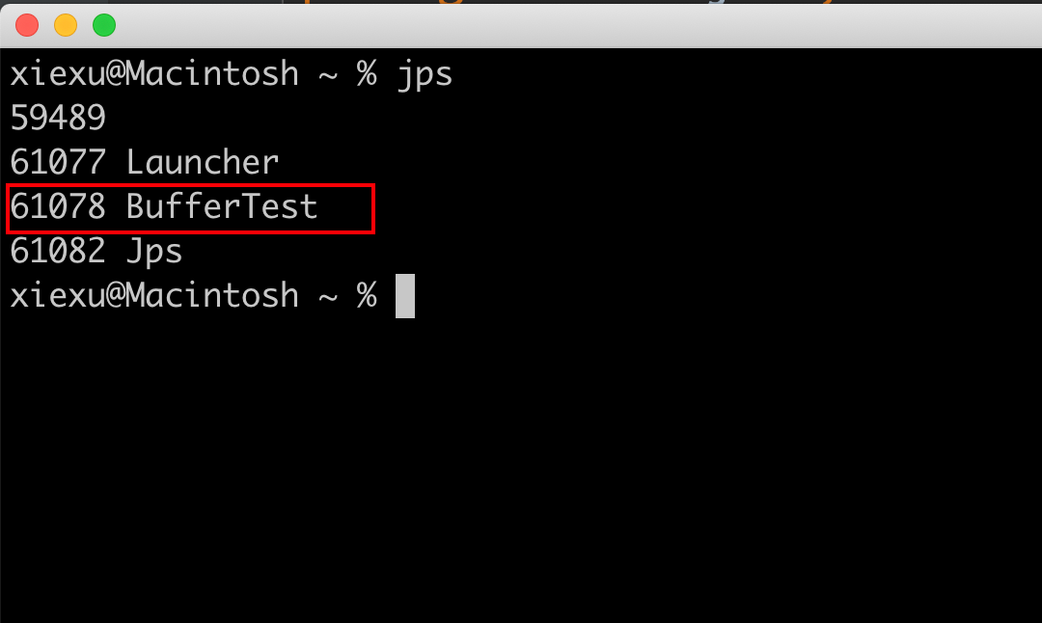Click xiexu@Macintosh on the first prompt line
The width and height of the screenshot is (1042, 623).
pyautogui.click(x=154, y=73)
